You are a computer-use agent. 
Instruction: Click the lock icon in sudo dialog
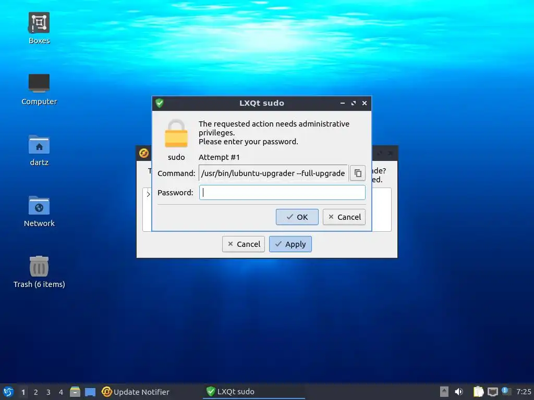pyautogui.click(x=176, y=133)
